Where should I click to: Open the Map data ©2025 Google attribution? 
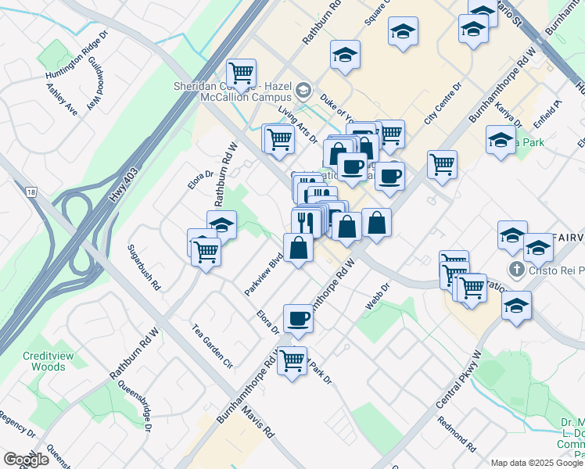coord(537,464)
